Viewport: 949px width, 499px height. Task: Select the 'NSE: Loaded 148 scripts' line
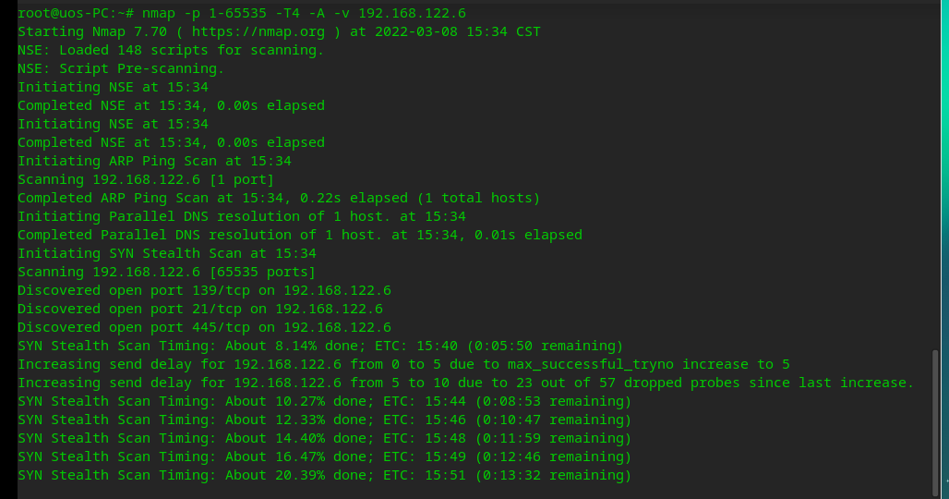click(171, 50)
